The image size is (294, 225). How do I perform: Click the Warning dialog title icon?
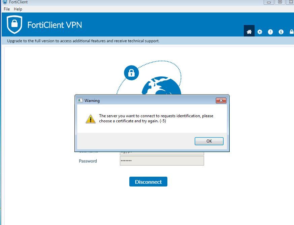coord(80,100)
